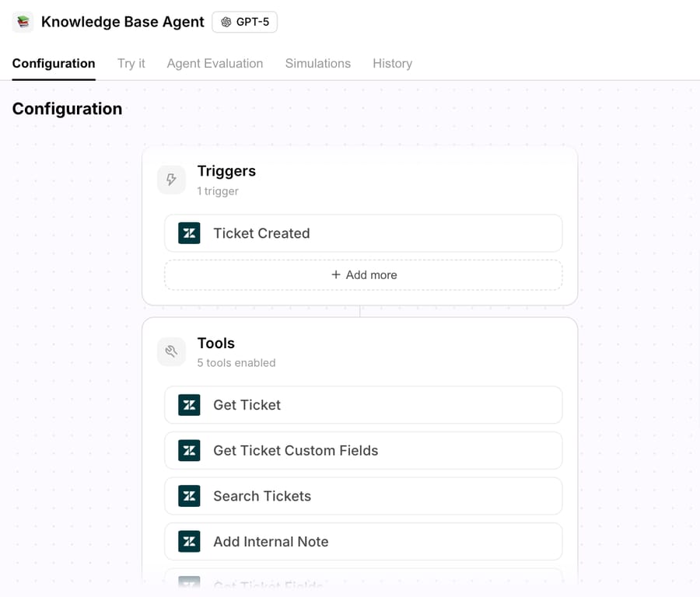Switch to the Configuration tab

(x=54, y=64)
